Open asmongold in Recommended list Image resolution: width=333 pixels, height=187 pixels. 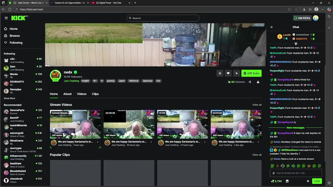(x=23, y=135)
